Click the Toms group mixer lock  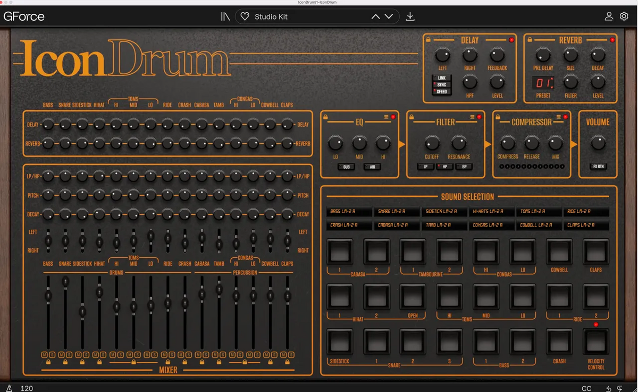click(x=133, y=362)
